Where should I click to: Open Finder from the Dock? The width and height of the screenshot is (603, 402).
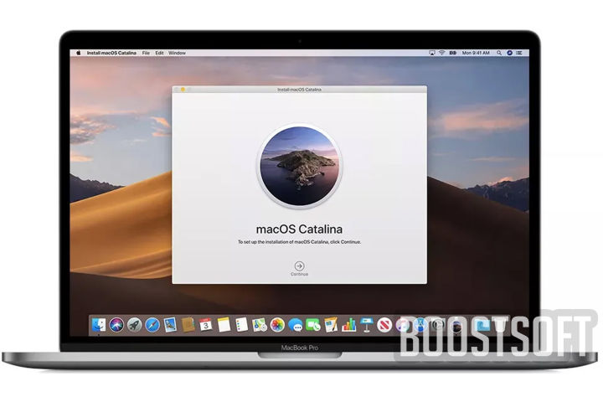pos(99,325)
